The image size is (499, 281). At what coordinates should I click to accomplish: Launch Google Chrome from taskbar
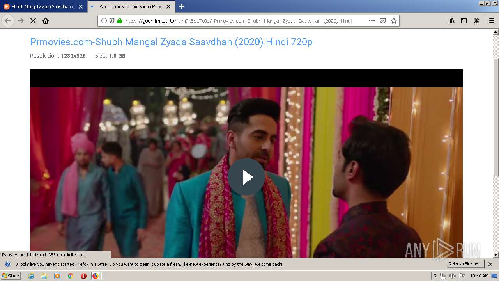(70, 276)
